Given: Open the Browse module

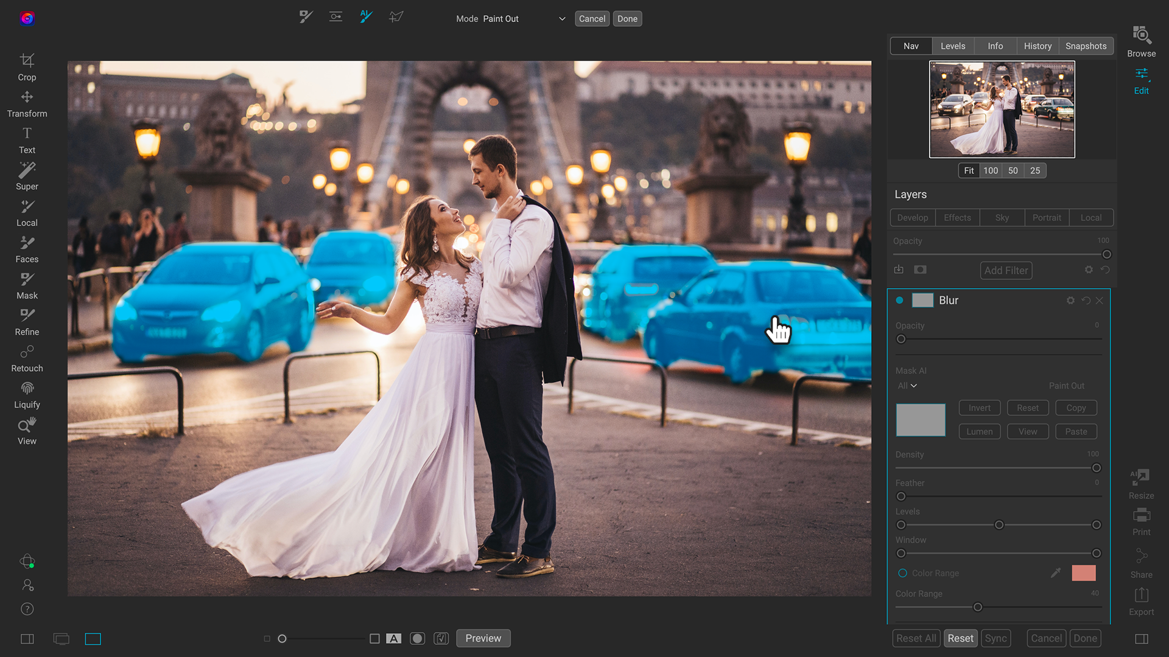Looking at the screenshot, I should click(1141, 41).
